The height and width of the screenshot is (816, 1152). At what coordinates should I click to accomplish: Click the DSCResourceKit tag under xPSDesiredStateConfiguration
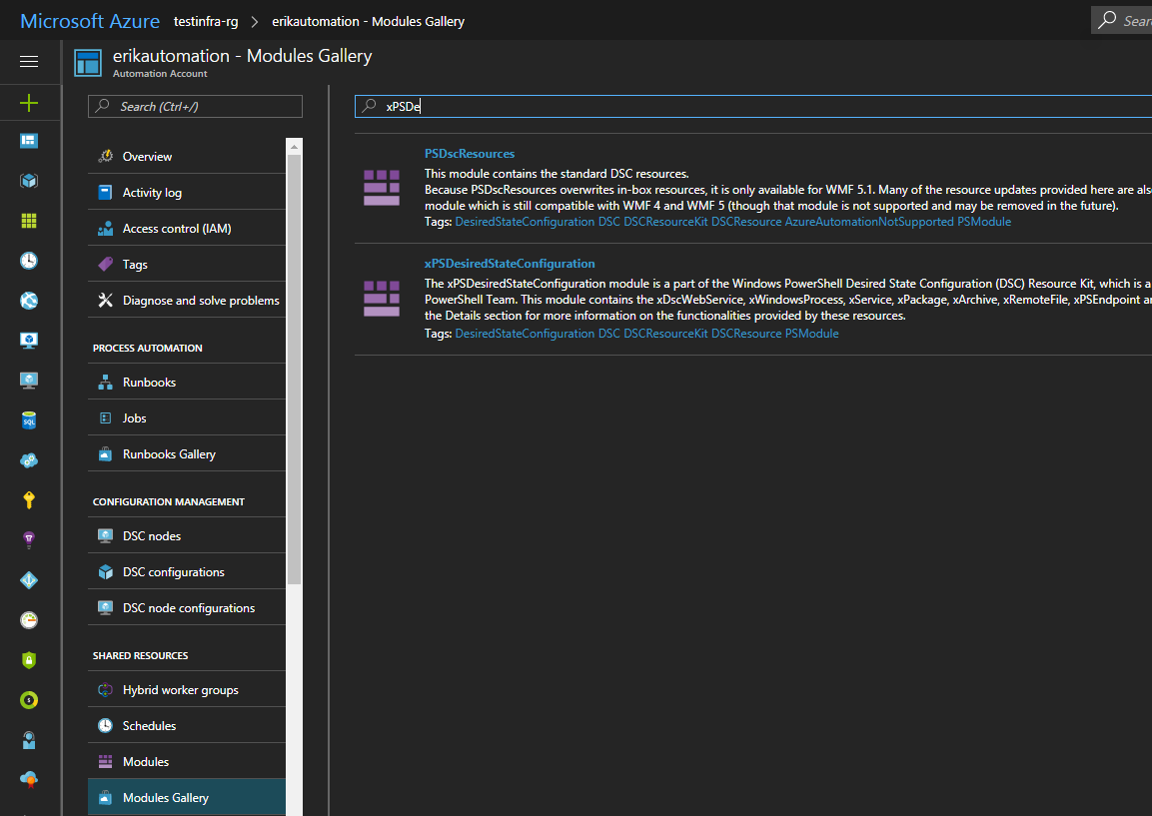coord(668,333)
